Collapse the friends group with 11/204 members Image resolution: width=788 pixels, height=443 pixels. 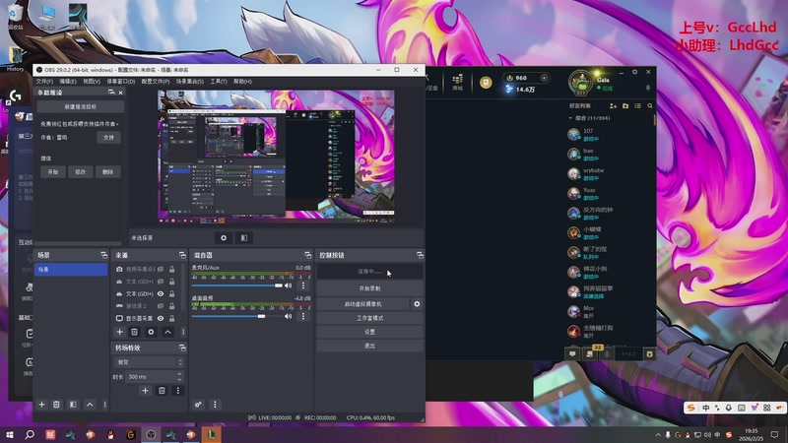tap(570, 118)
